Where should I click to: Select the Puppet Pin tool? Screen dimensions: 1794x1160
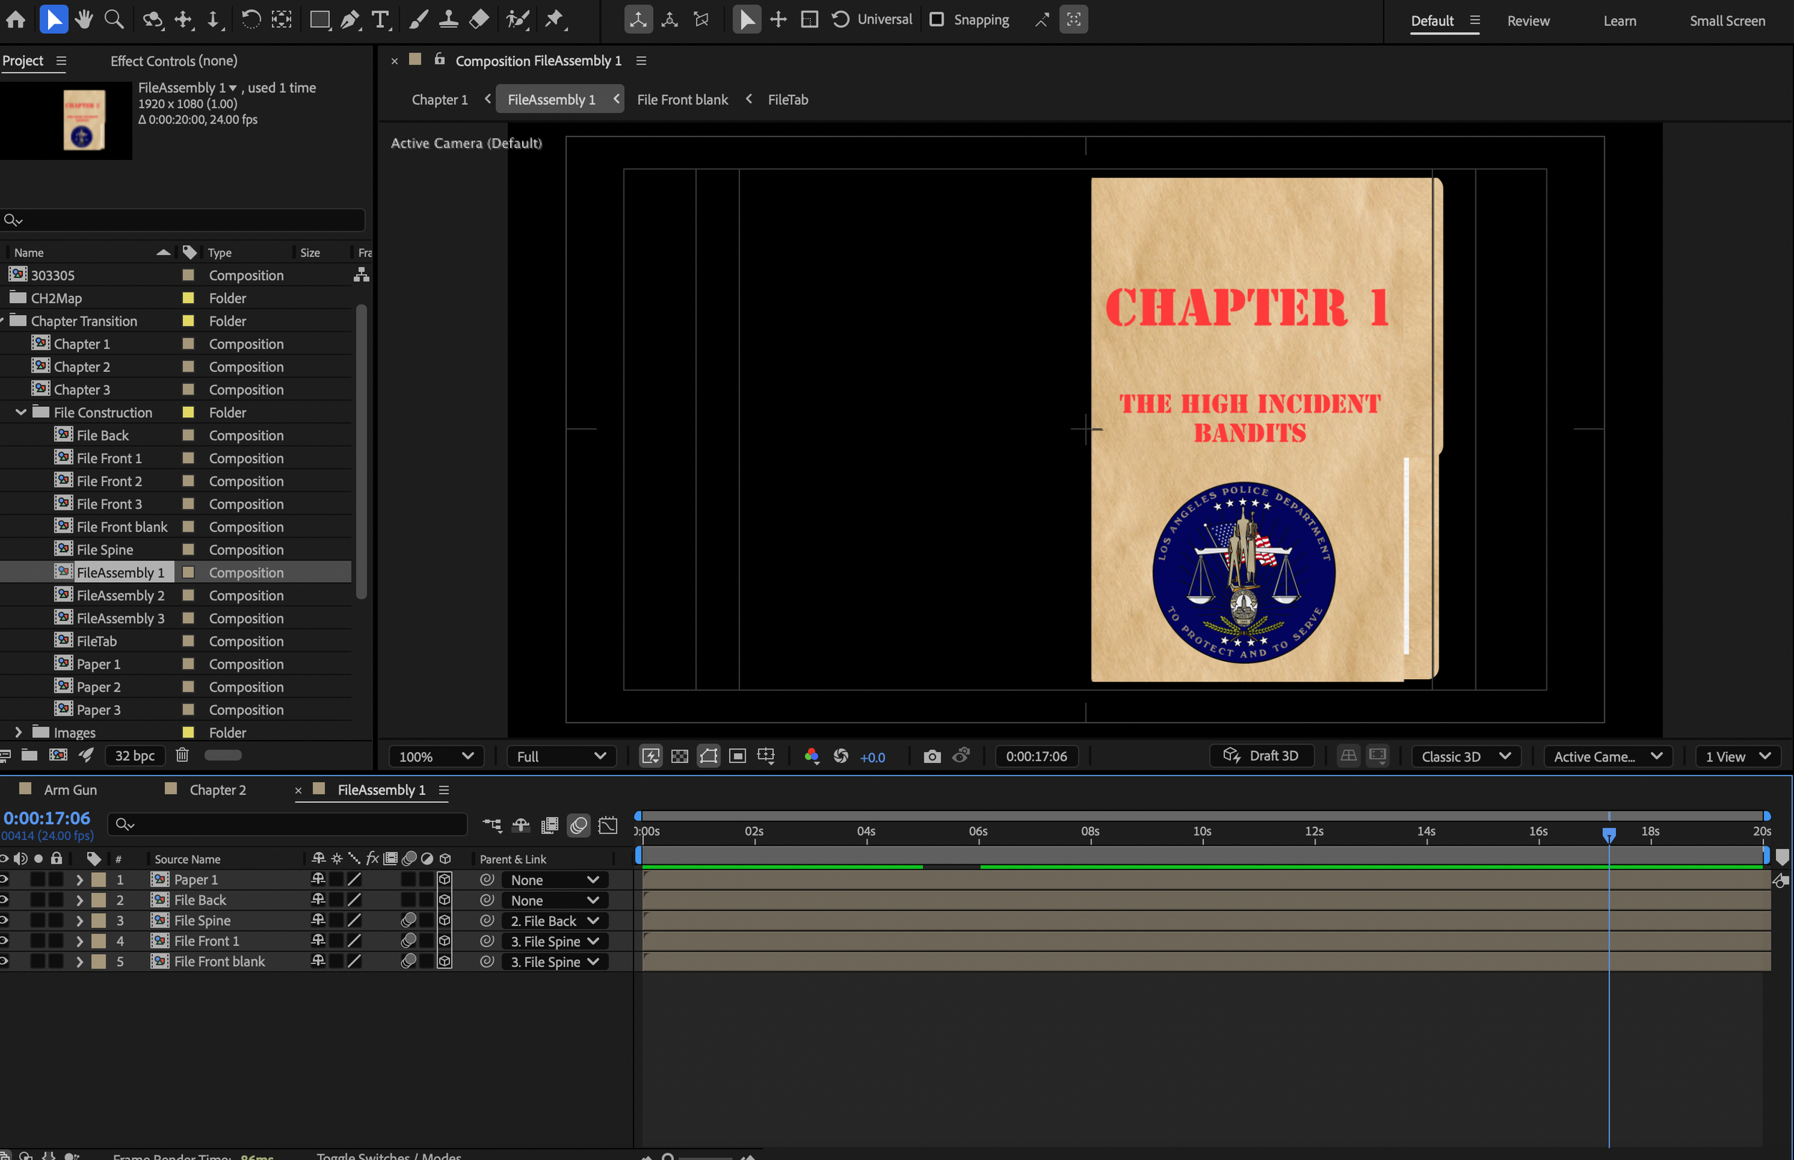(555, 19)
